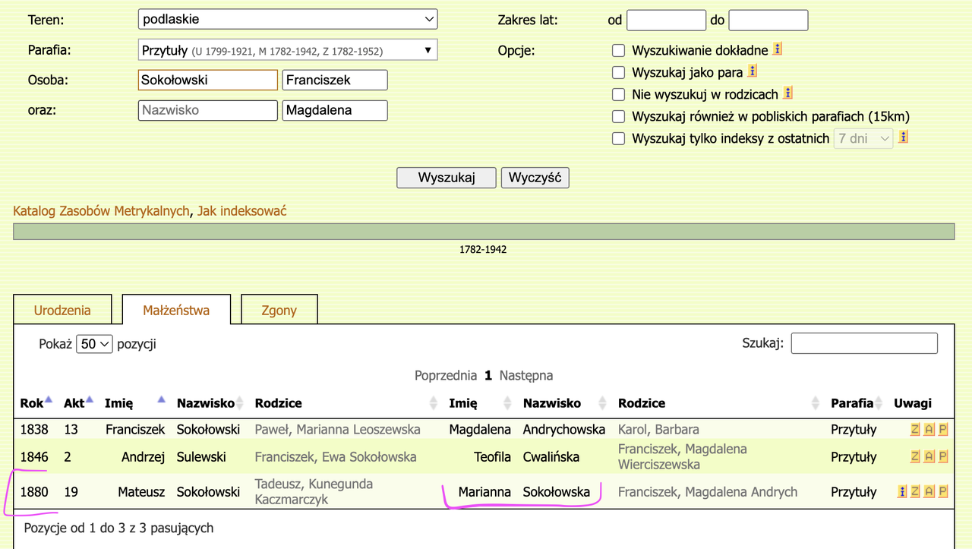
Task: Click the info icon in the 1880 row
Action: tap(902, 491)
